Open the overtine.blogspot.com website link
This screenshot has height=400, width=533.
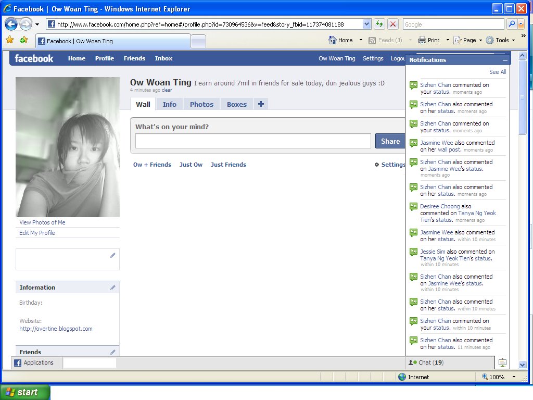(56, 329)
